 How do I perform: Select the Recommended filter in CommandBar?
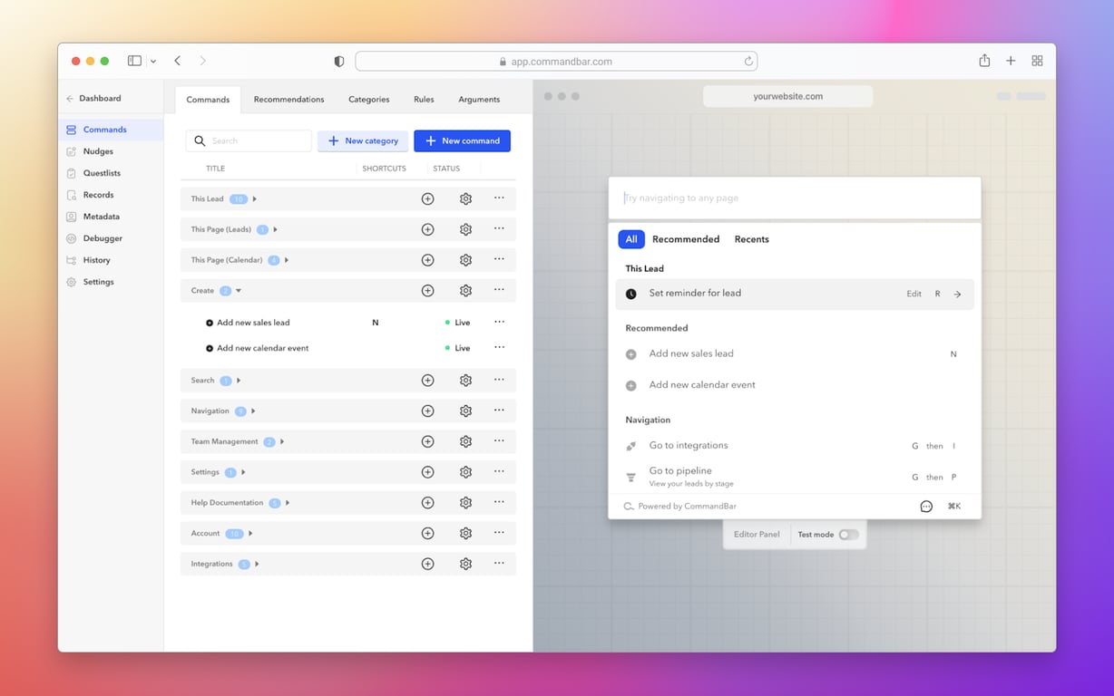point(686,239)
